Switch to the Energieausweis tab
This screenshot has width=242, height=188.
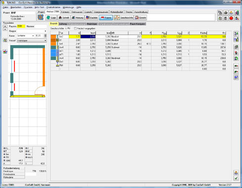pos(101,12)
